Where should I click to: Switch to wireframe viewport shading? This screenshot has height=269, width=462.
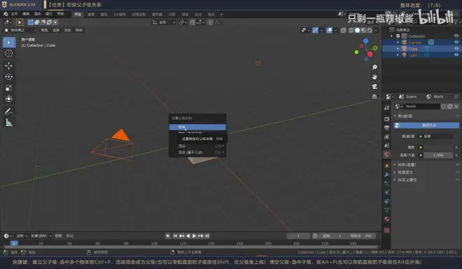coord(351,30)
